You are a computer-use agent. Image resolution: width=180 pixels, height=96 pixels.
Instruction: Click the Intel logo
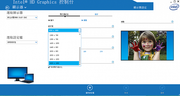click(174, 7)
